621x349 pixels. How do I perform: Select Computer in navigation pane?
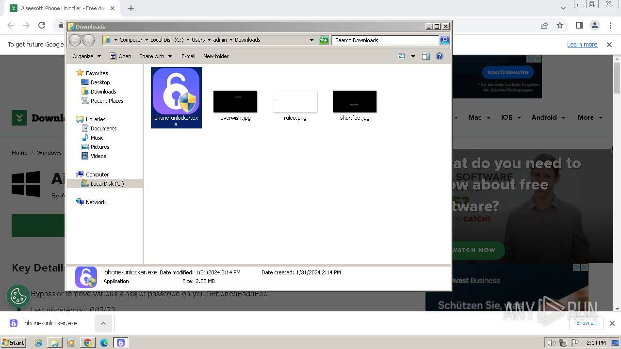(97, 174)
